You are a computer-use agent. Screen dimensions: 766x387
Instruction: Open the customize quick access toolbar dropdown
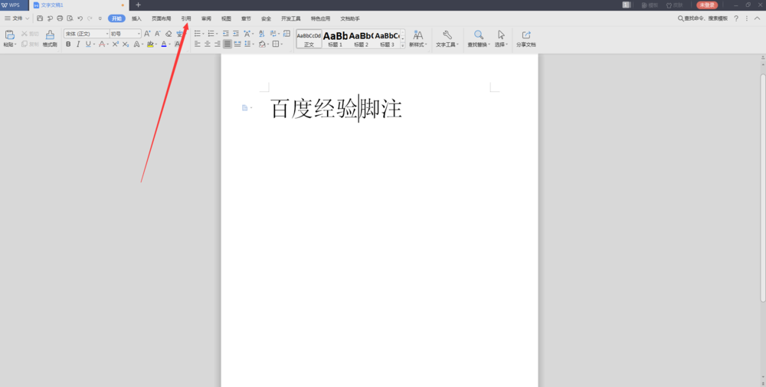click(x=100, y=18)
